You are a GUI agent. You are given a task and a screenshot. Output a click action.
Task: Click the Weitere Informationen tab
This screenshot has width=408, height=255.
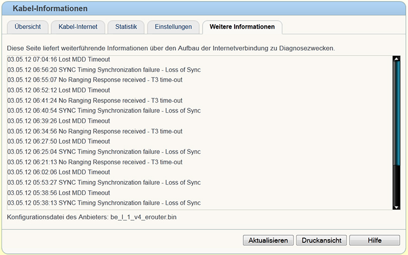[x=242, y=27]
